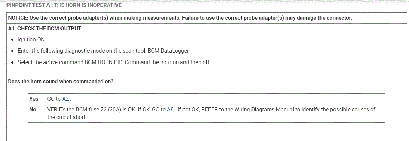Click the A1 Check the BCM Output header
Image resolution: width=409 pixels, height=141 pixels.
point(44,29)
